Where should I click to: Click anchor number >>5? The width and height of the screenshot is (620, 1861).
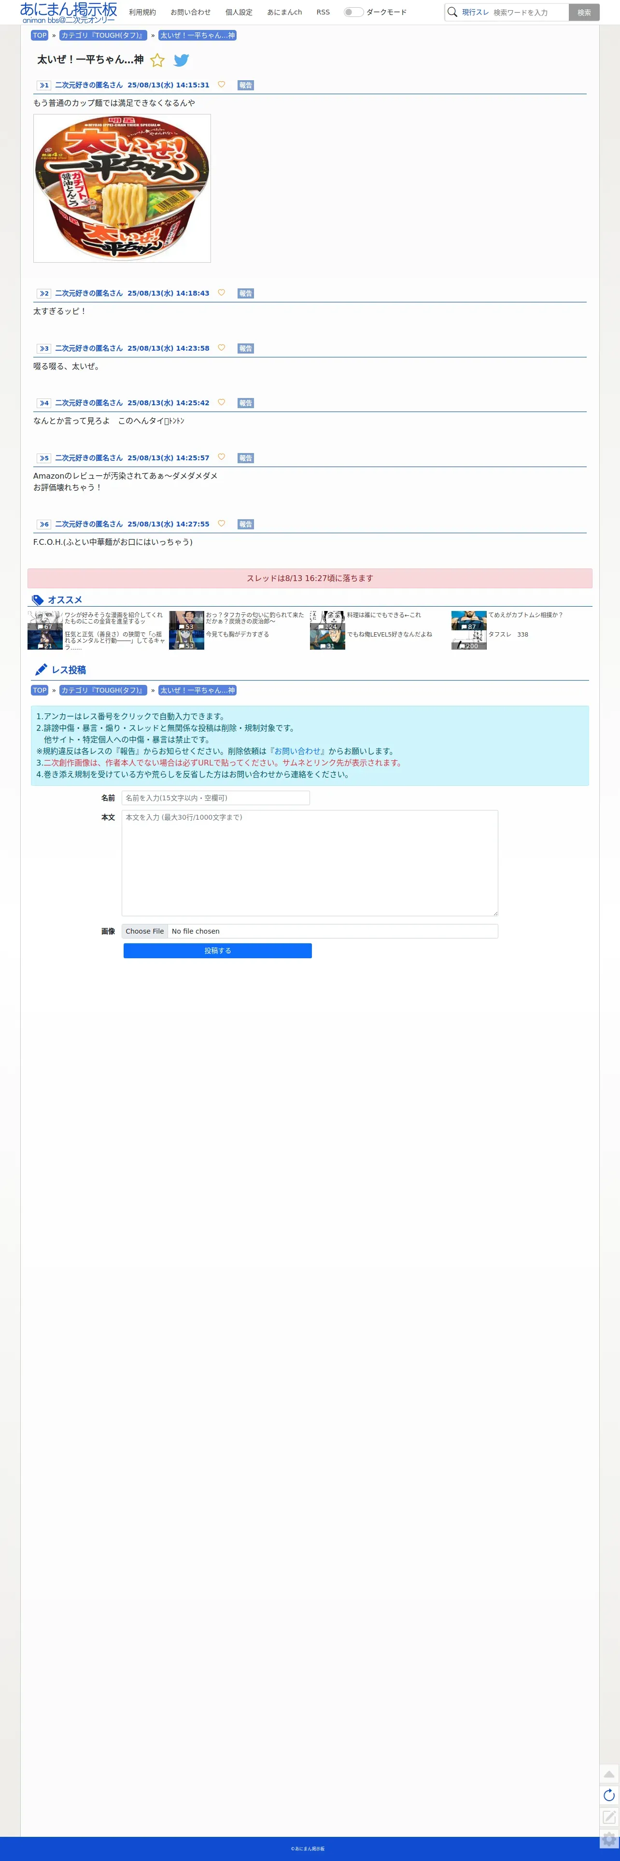pos(44,458)
